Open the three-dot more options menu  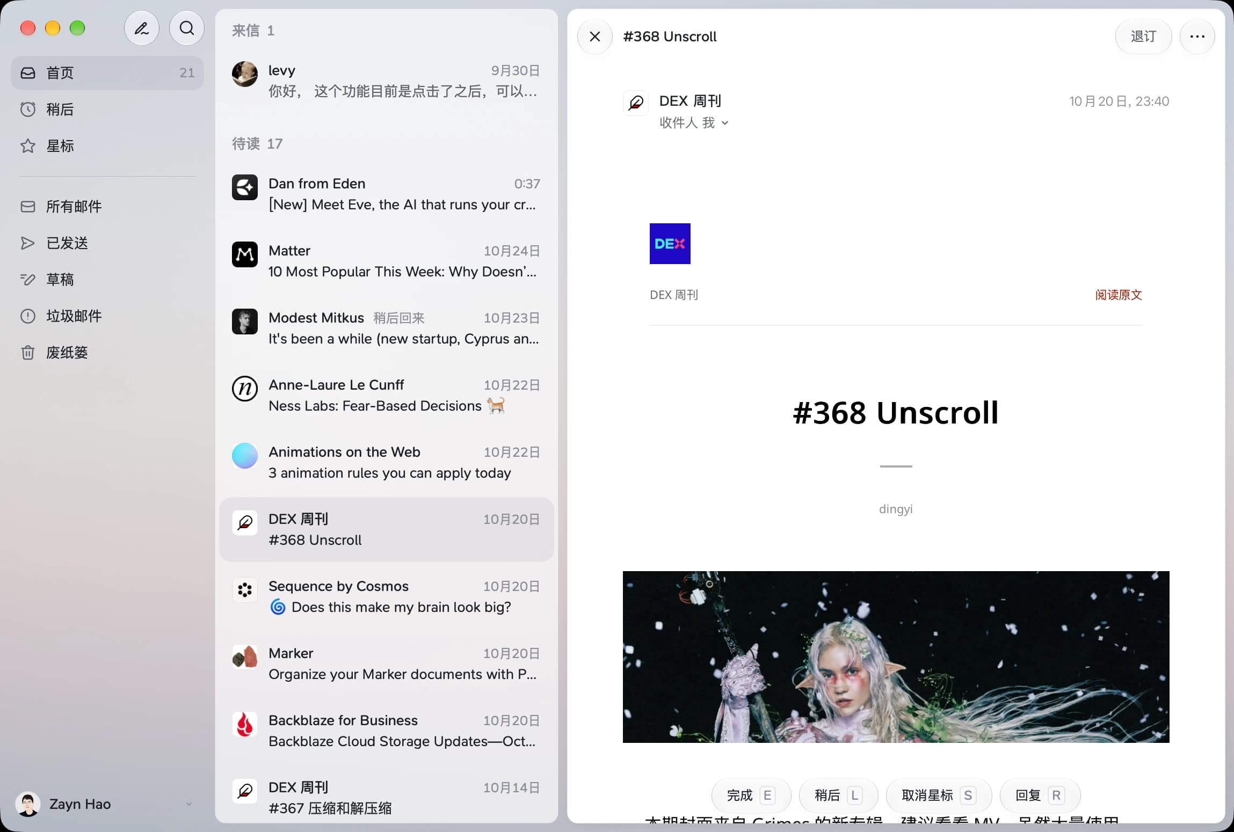(x=1197, y=37)
